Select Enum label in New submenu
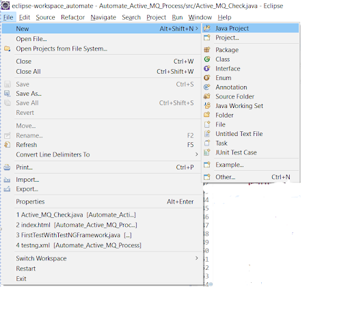Image resolution: width=350 pixels, height=328 pixels. (x=224, y=78)
